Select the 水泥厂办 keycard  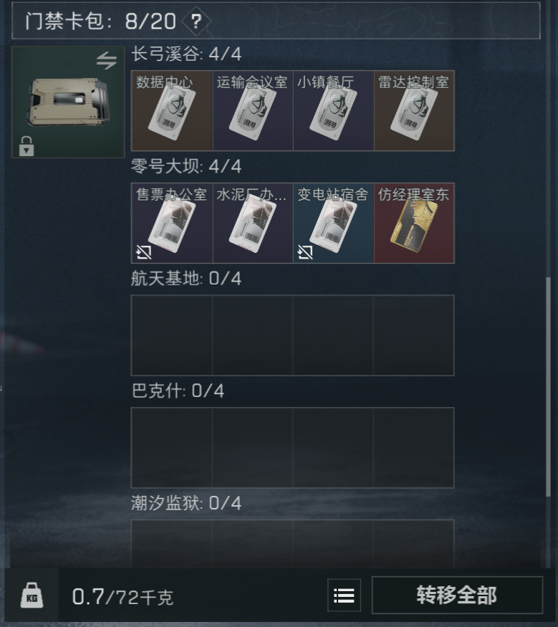(253, 223)
